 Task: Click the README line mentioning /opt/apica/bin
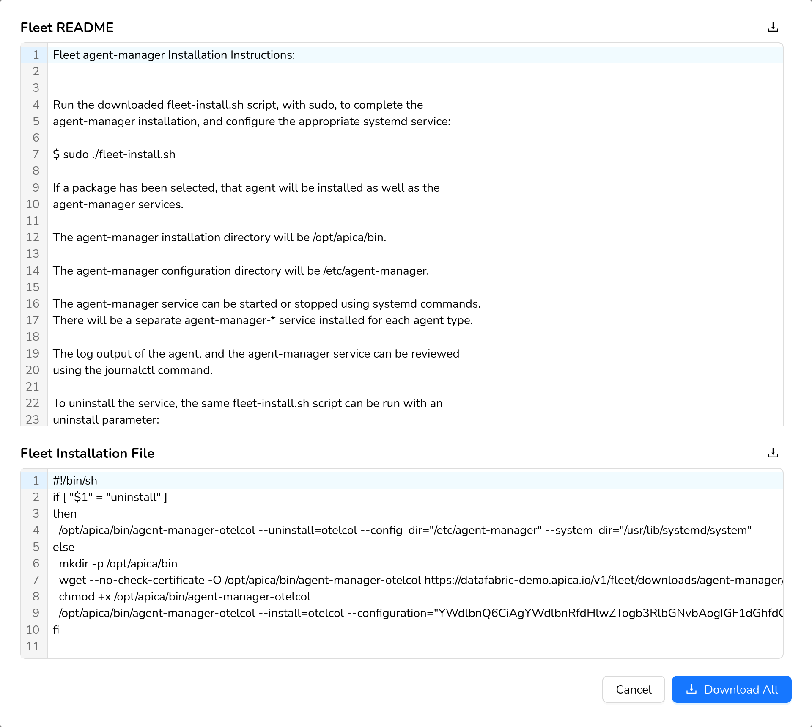(x=219, y=237)
